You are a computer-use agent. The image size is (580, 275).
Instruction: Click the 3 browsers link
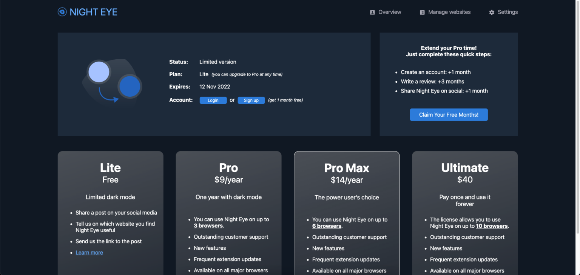click(209, 226)
